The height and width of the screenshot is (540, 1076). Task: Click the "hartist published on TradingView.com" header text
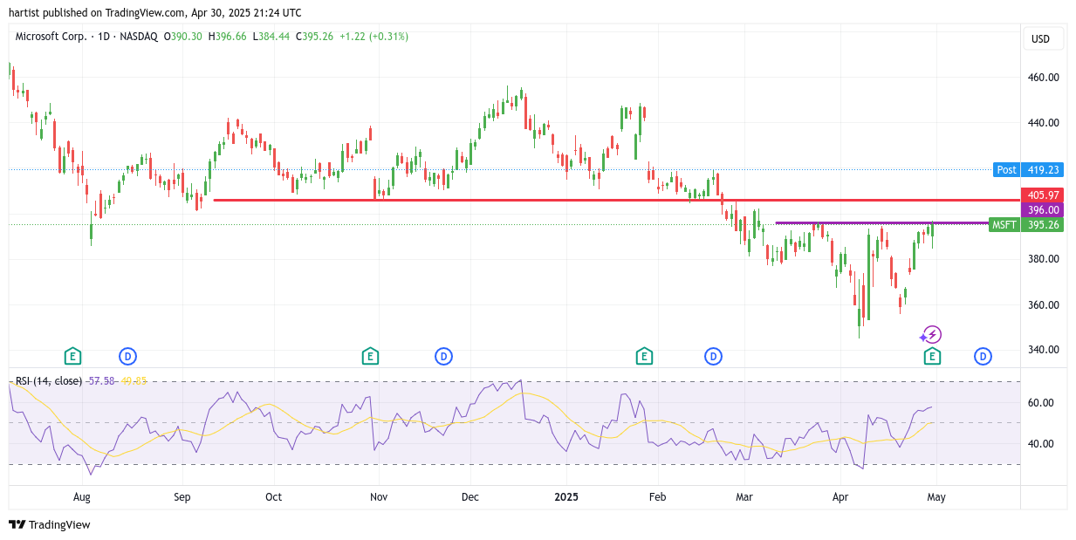[98, 13]
